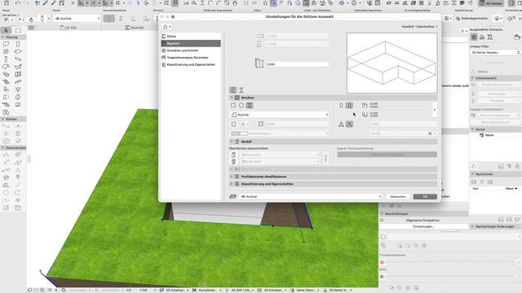Image resolution: width=522 pixels, height=293 pixels.
Task: Select the Wall tool under Planung
Action: tap(6, 44)
